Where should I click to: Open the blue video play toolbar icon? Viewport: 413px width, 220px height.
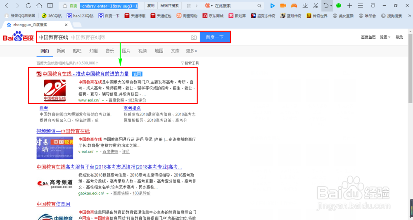(272, 5)
